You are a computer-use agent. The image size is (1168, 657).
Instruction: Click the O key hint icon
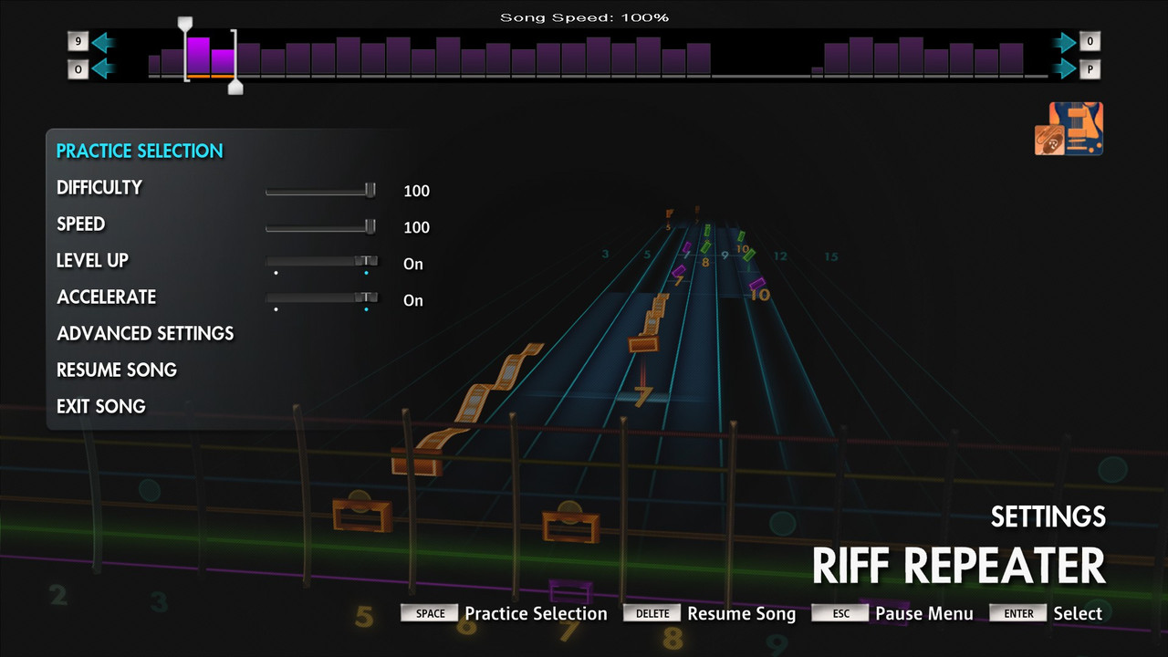pyautogui.click(x=78, y=68)
